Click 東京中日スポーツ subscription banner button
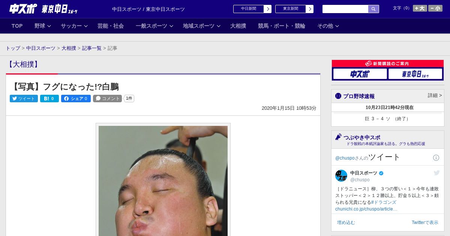The image size is (450, 236). tap(415, 74)
